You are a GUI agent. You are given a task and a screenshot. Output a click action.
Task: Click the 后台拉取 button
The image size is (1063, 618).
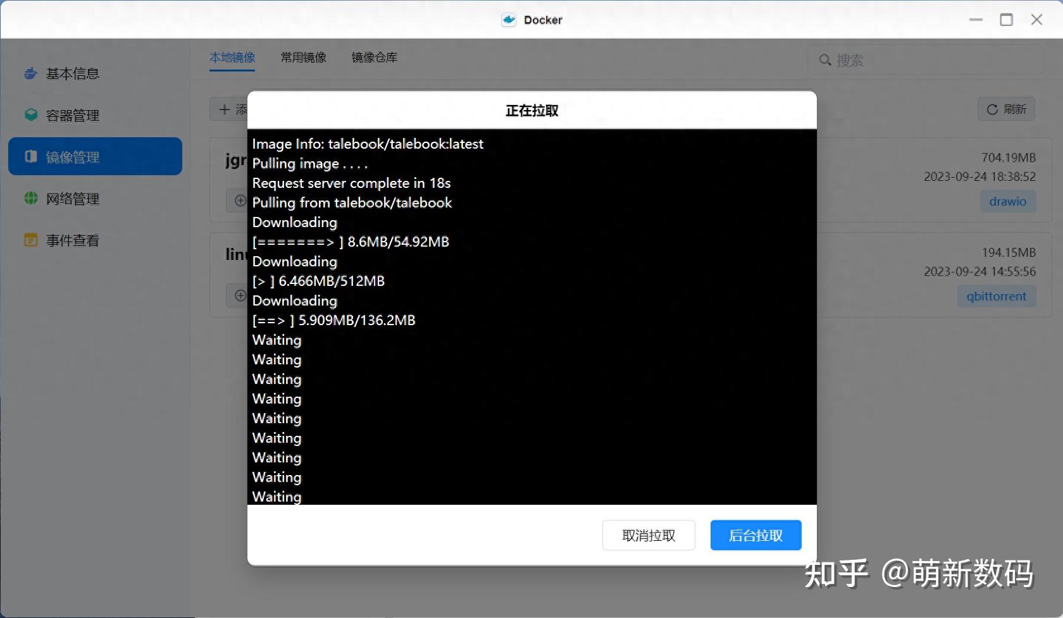click(x=755, y=535)
